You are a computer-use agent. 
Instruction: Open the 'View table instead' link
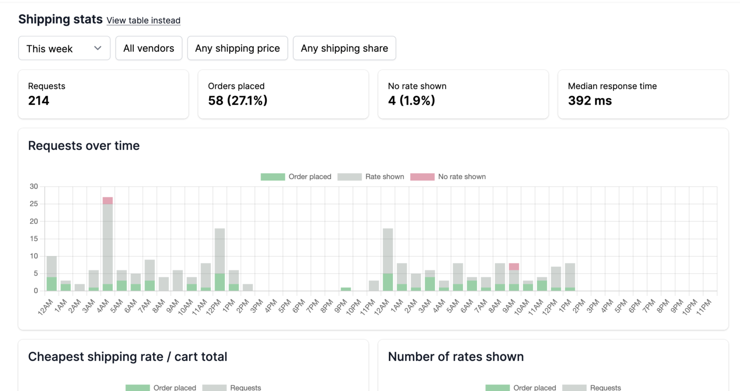coord(143,20)
